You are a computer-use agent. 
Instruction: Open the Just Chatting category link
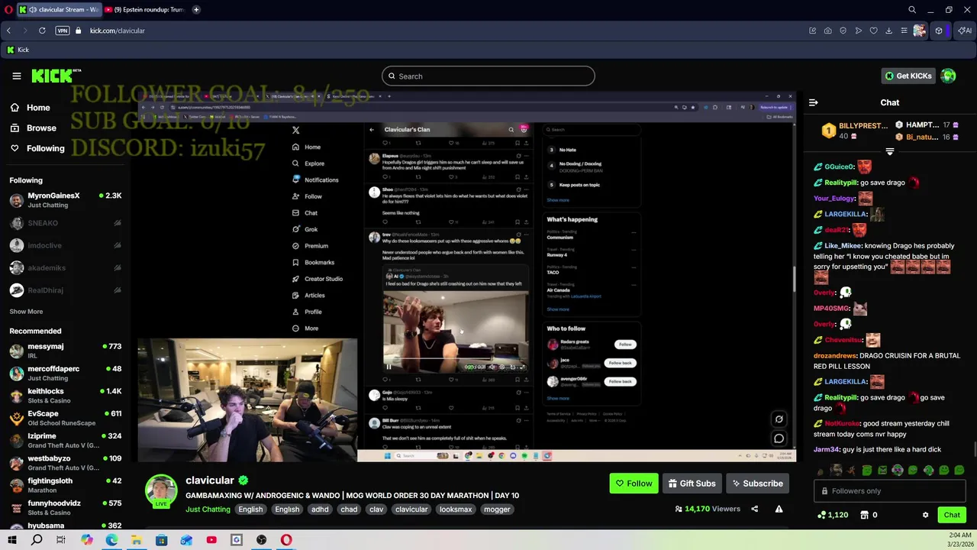pyautogui.click(x=208, y=510)
